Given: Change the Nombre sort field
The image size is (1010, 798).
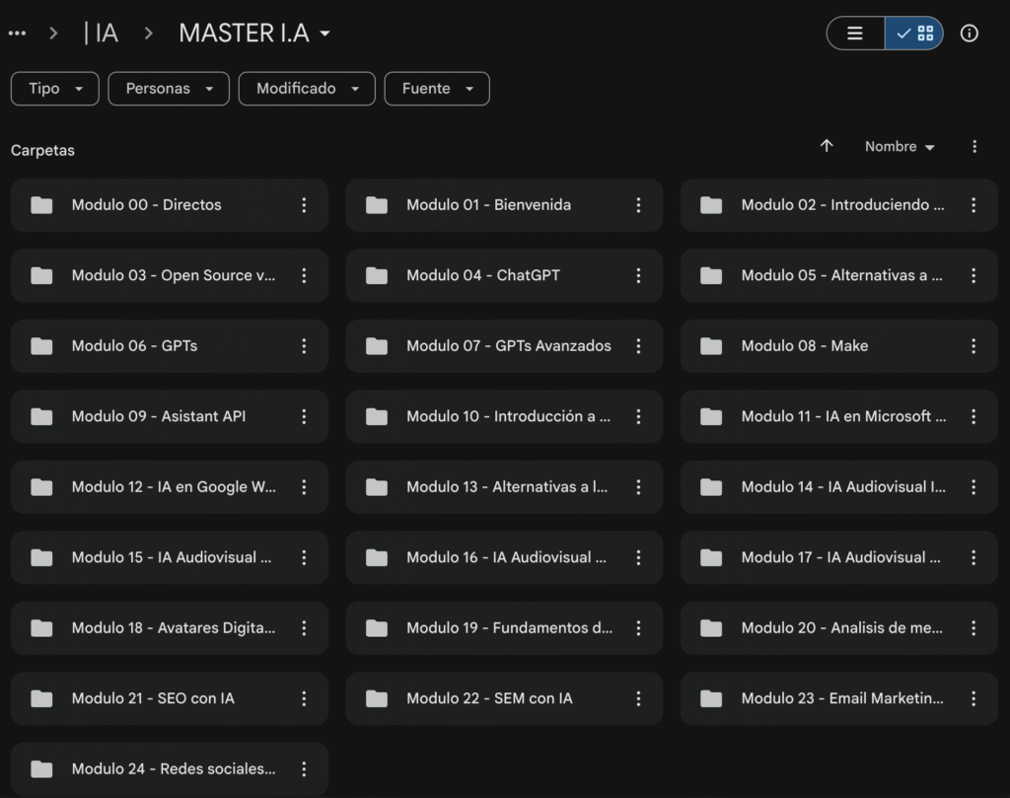Looking at the screenshot, I should point(900,146).
